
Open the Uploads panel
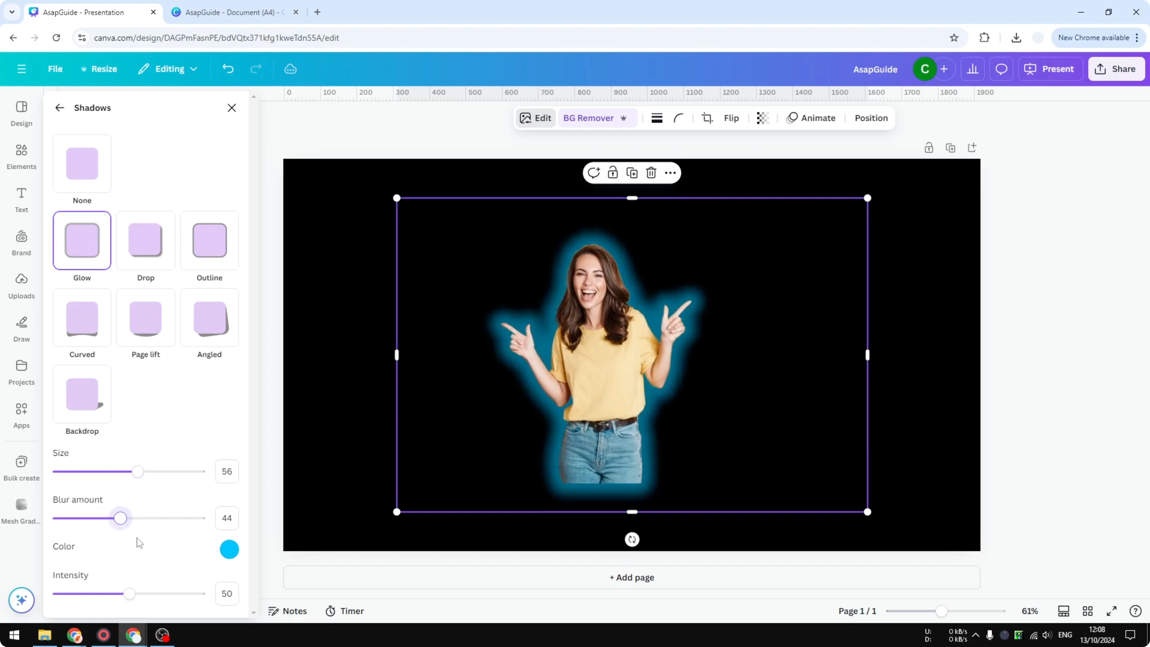coord(21,286)
